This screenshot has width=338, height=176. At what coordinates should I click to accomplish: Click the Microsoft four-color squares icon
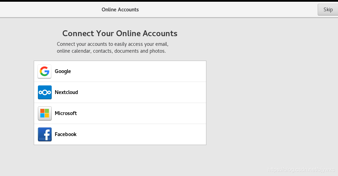tap(44, 113)
